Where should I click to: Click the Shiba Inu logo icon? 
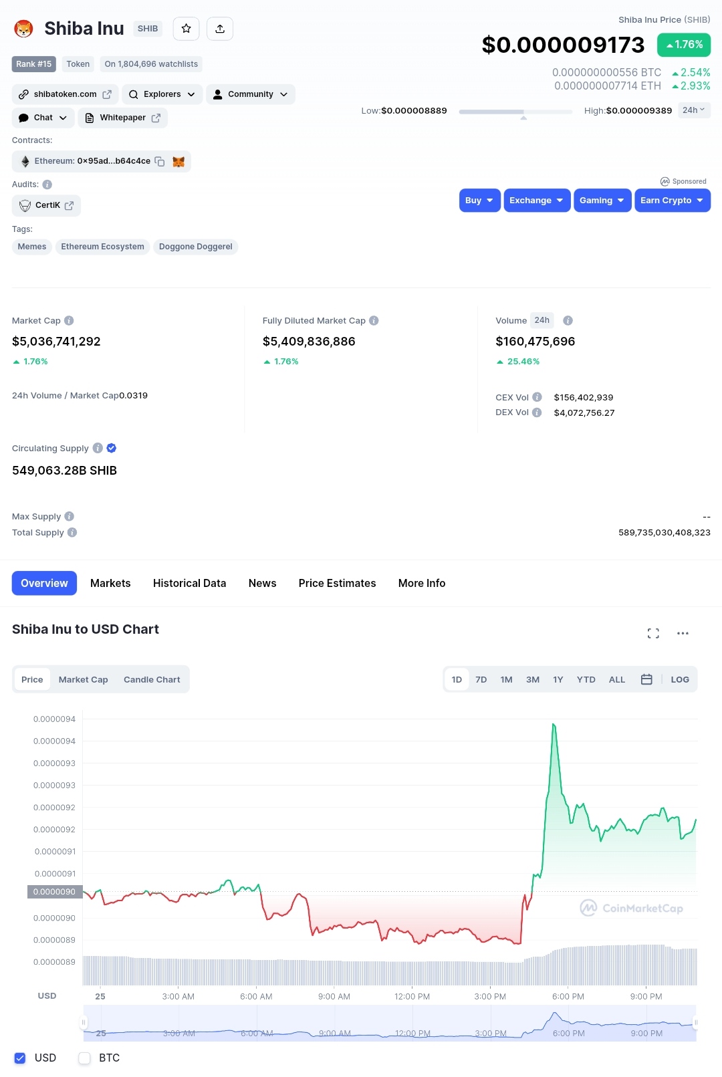[x=24, y=29]
